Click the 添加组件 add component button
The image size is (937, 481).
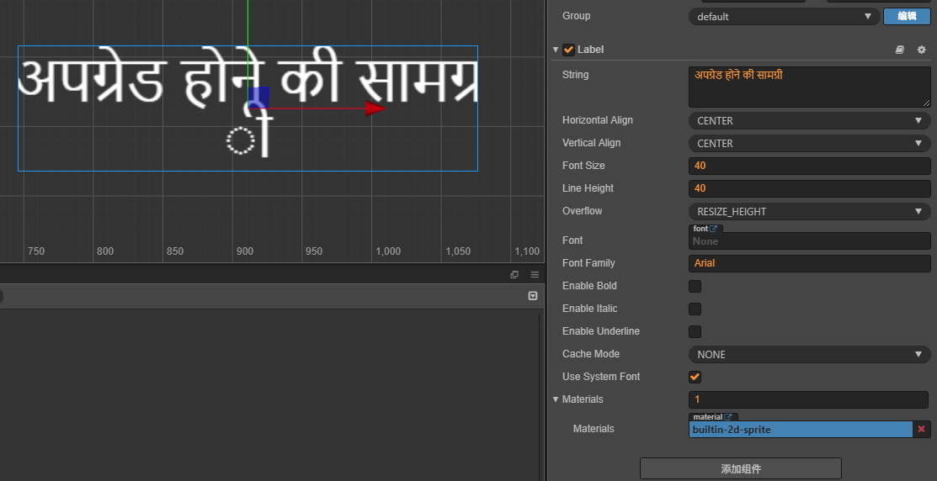pyautogui.click(x=740, y=468)
